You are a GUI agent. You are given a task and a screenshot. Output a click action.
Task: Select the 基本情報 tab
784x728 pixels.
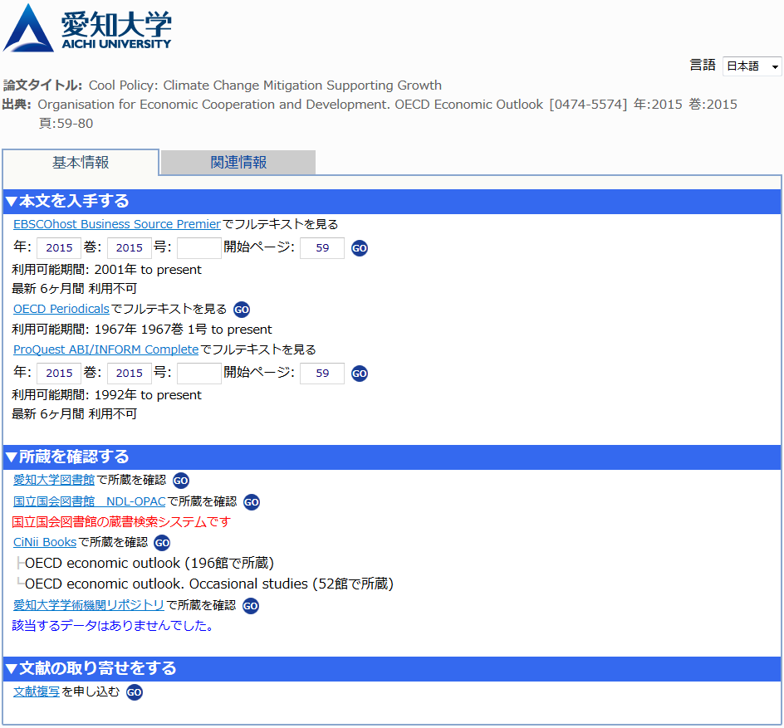coord(81,163)
